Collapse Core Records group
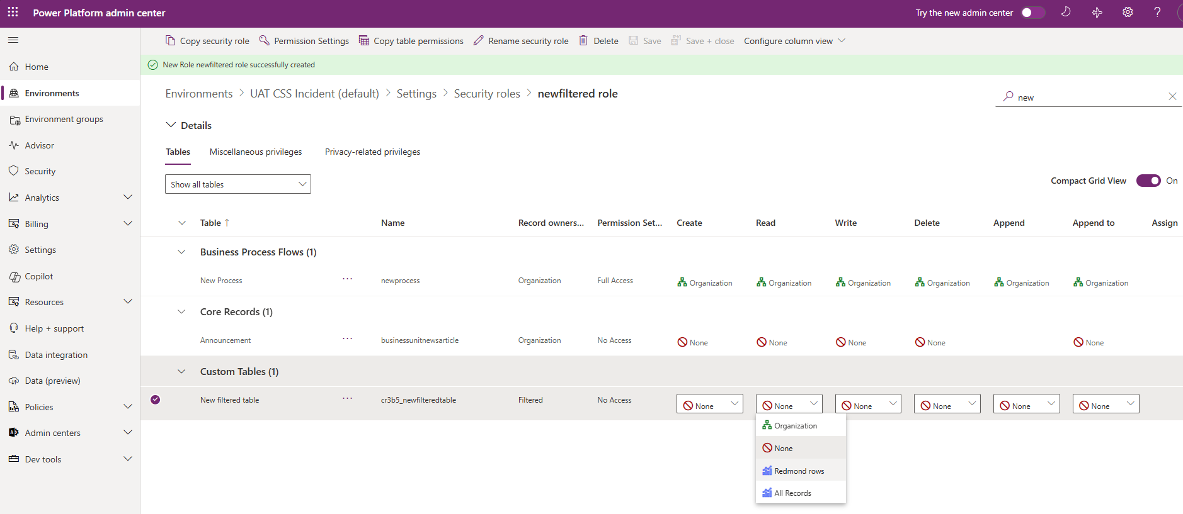The height and width of the screenshot is (514, 1183). (x=181, y=311)
